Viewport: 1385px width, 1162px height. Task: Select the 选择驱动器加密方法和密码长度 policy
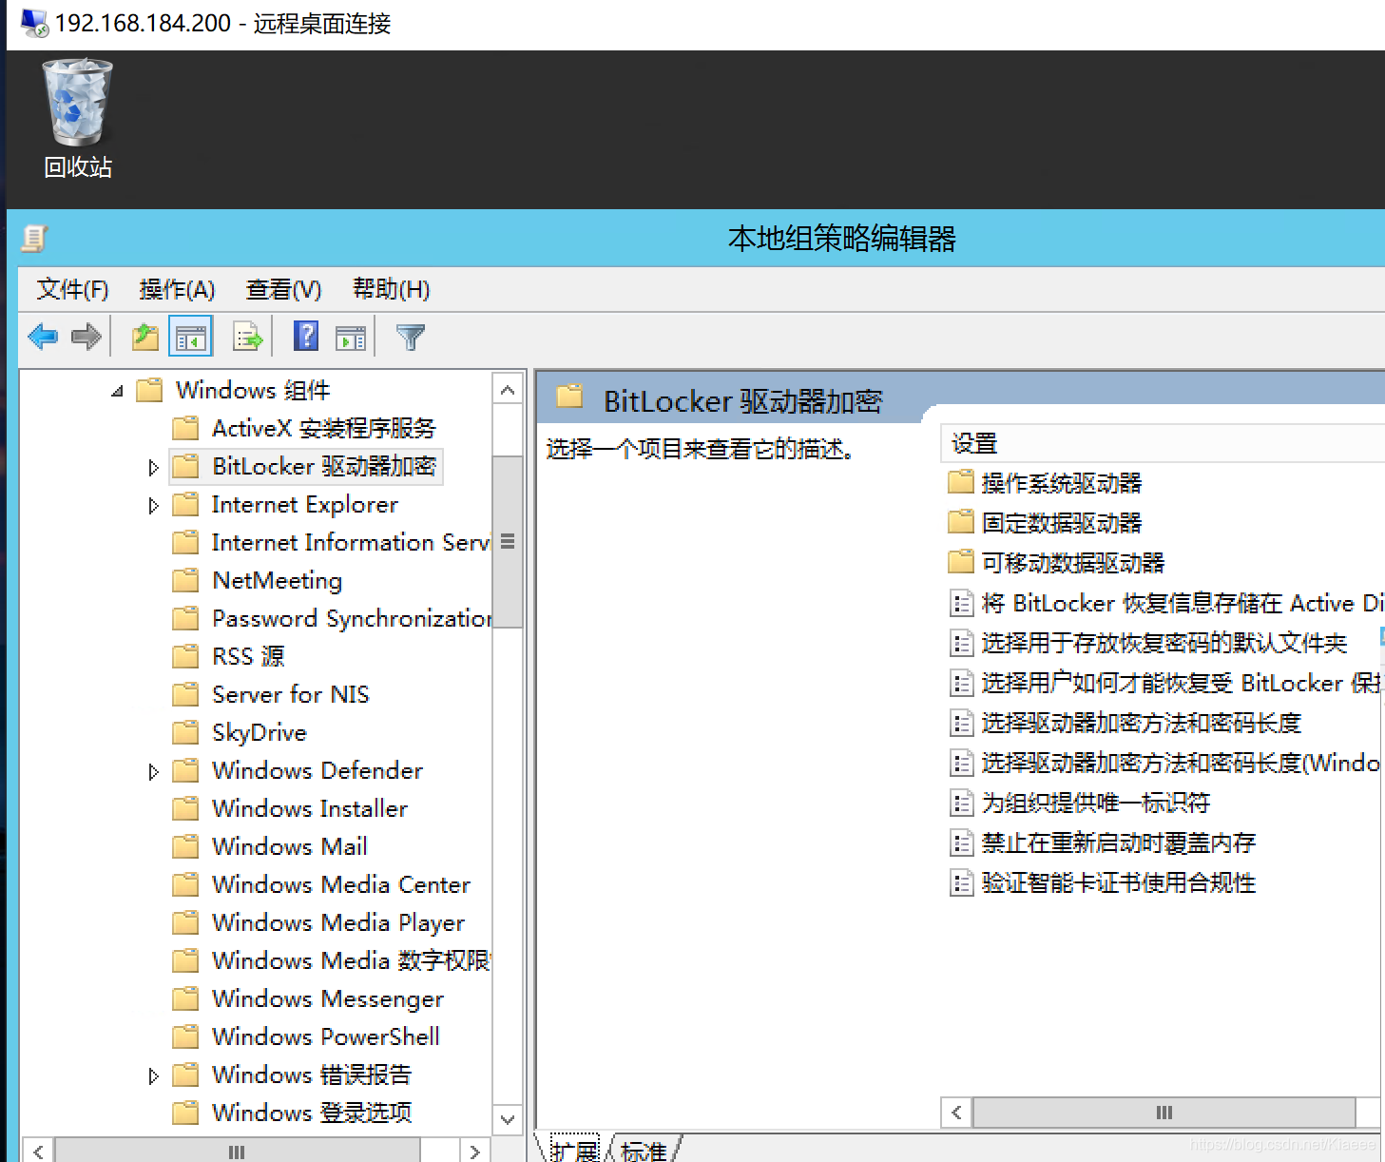click(x=1141, y=723)
